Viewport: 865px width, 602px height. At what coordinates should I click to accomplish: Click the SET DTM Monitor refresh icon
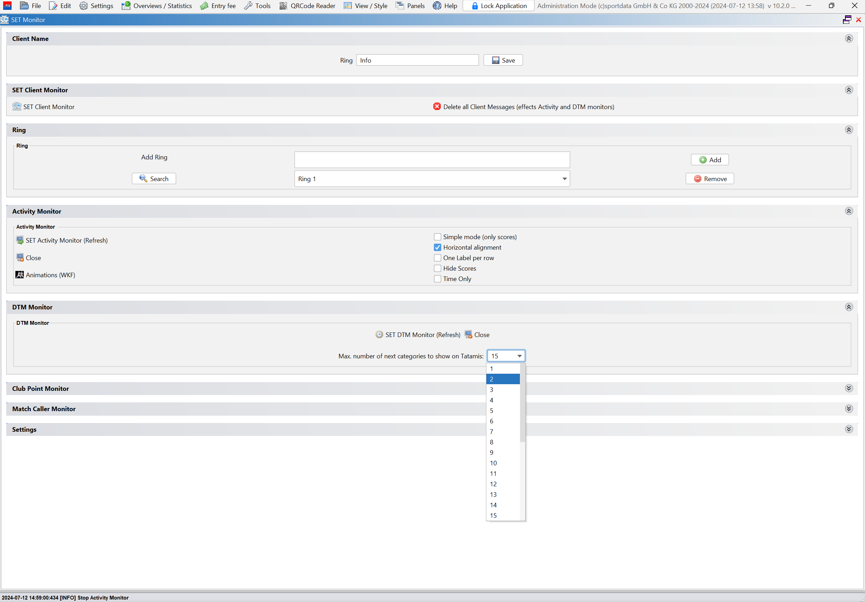[379, 335]
